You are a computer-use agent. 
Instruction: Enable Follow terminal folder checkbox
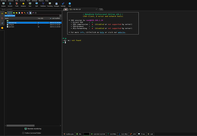pyautogui.click(x=23, y=133)
